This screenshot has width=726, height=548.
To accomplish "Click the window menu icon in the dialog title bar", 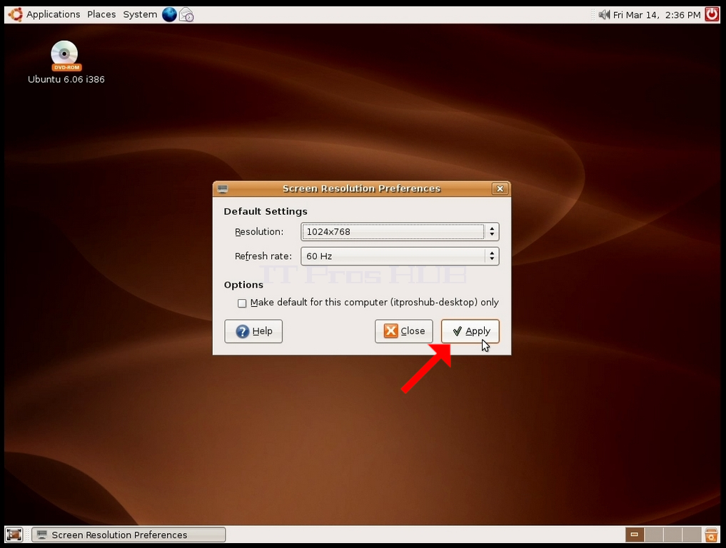I will point(223,189).
